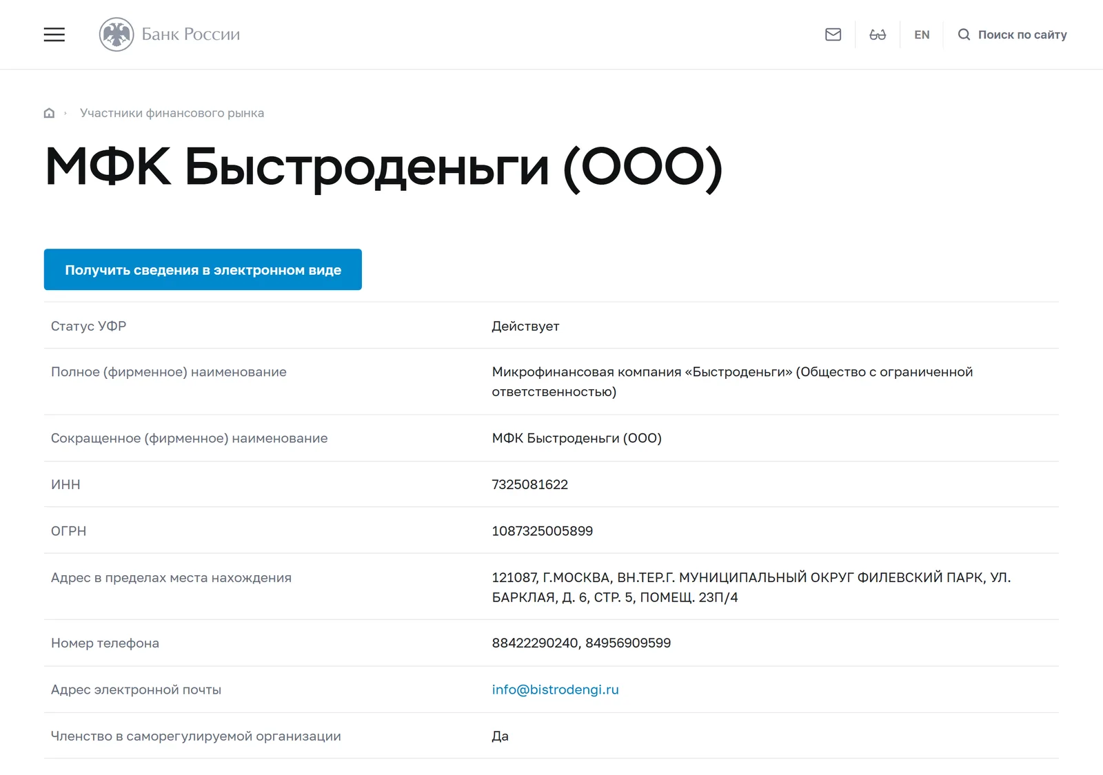Screen dimensions: 1103x775
Task: Click the full name «Микрофинансовая компания «Быстроденьги»» value
Action: [x=732, y=382]
